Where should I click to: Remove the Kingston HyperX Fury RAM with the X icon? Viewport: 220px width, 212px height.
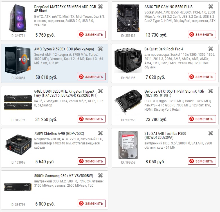tap(100, 91)
